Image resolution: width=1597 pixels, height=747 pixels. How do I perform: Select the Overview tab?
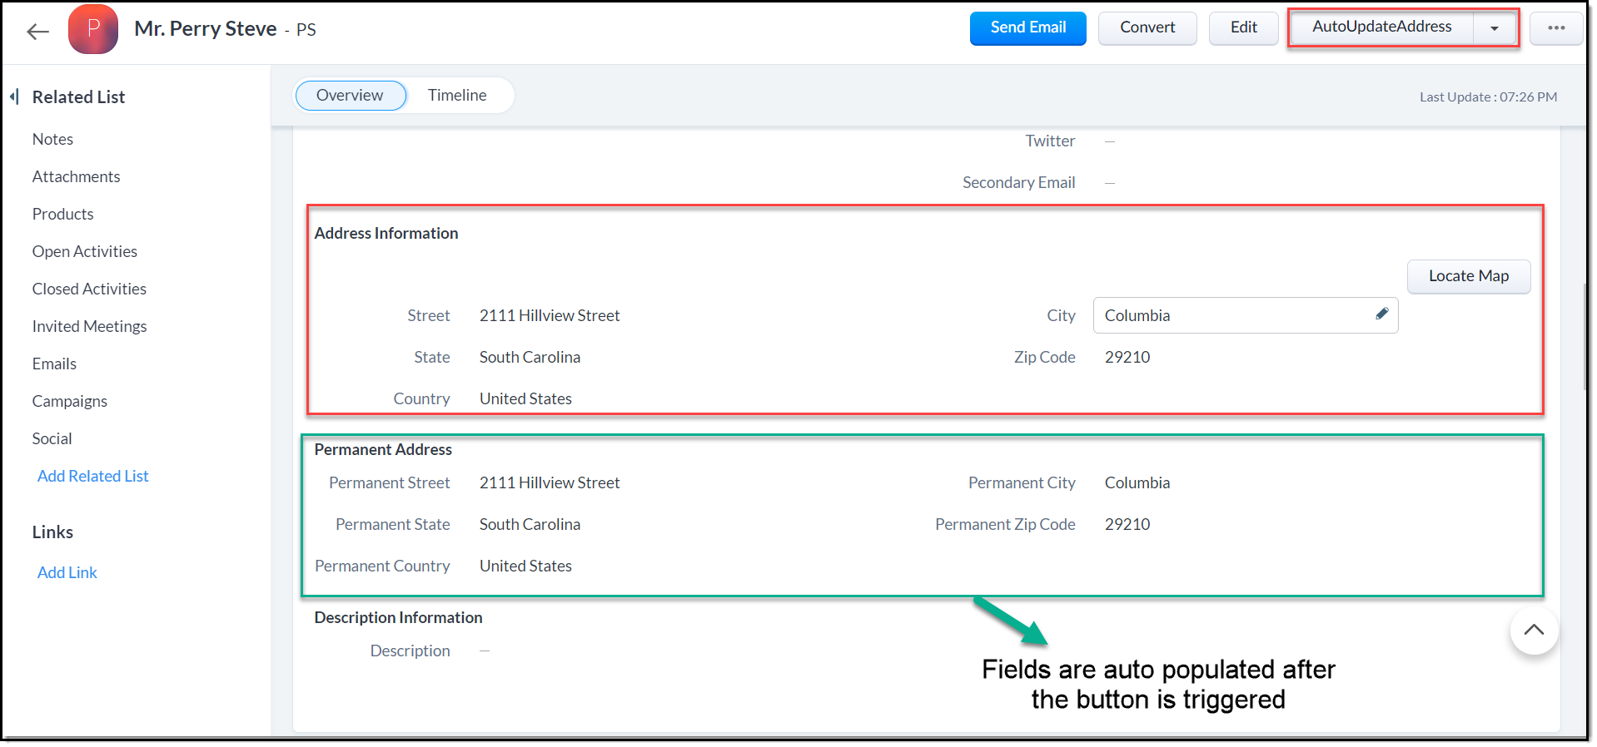point(350,96)
